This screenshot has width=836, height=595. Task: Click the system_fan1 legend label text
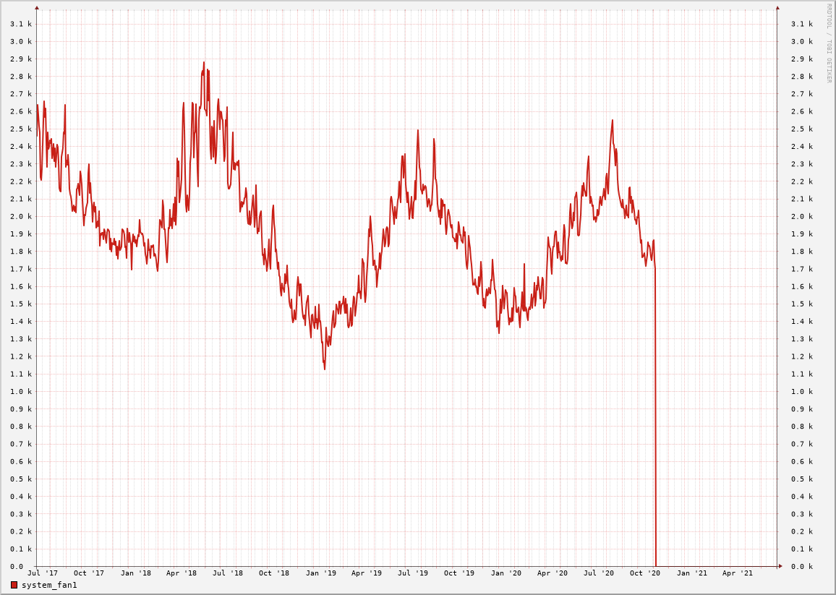coord(49,585)
